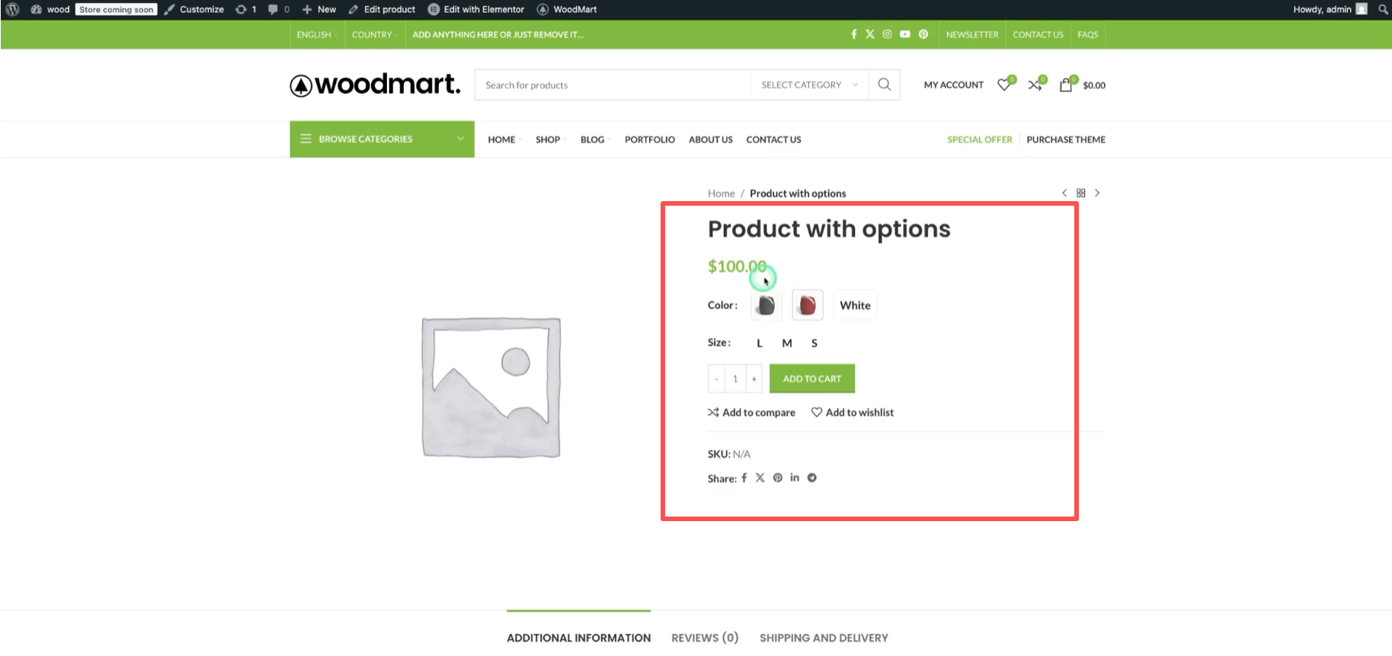Viewport: 1392px width, 656px height.
Task: Share product on Facebook
Action: point(744,478)
